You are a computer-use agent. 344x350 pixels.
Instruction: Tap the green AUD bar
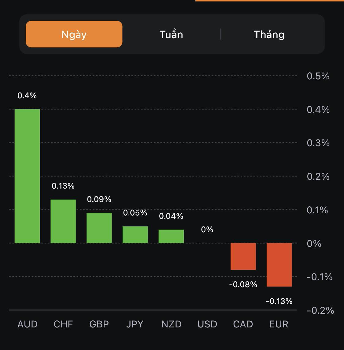27,176
